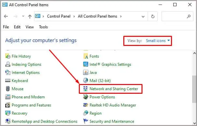Open the File History icon
Screen dimensions: 197x126
click(8, 56)
